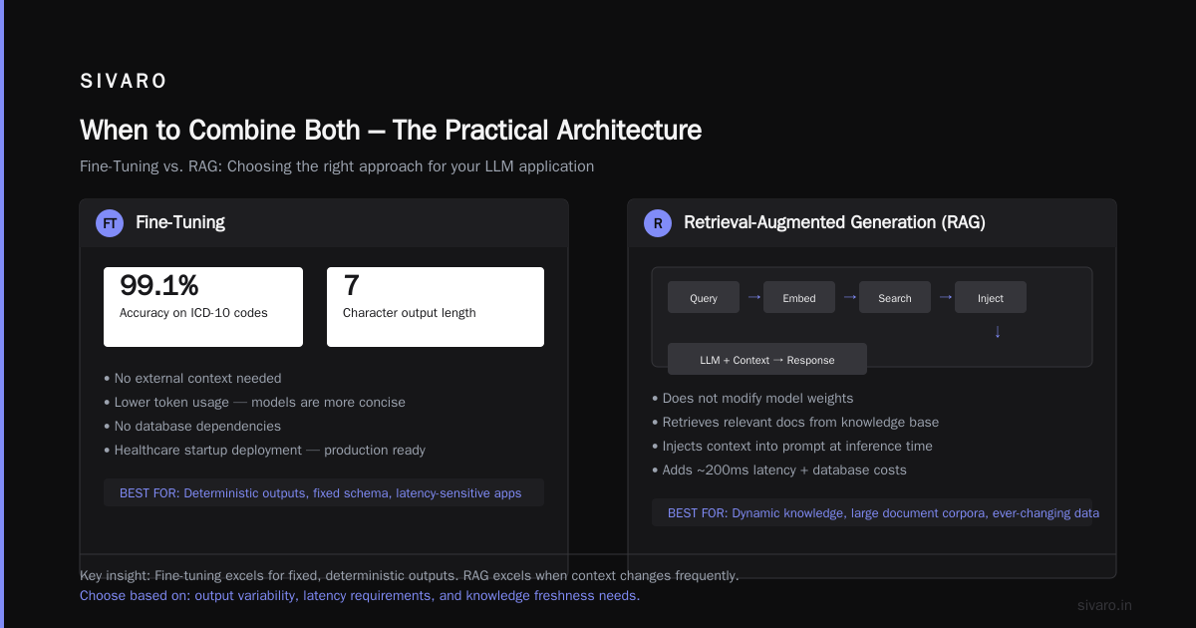
Task: Click the arrow between Embed and Search
Action: coord(850,297)
